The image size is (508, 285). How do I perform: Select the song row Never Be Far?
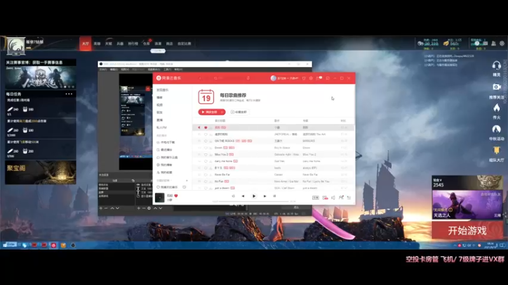pyautogui.click(x=273, y=175)
